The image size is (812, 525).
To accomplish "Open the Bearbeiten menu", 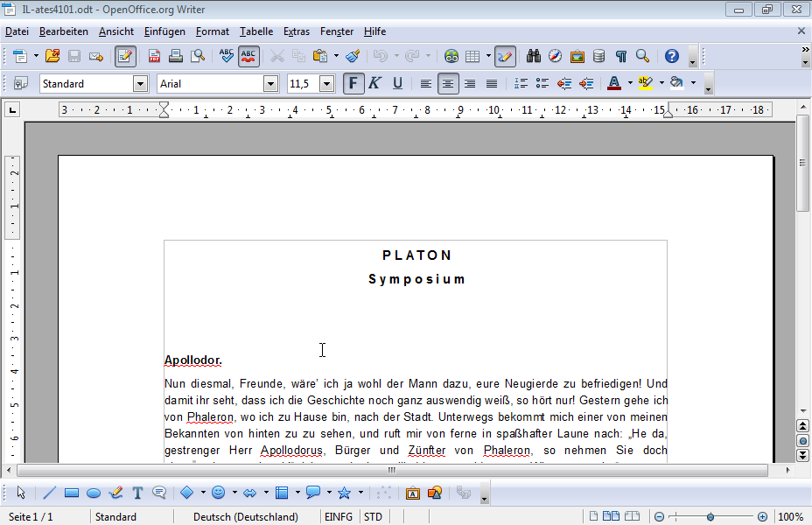I will pos(63,31).
